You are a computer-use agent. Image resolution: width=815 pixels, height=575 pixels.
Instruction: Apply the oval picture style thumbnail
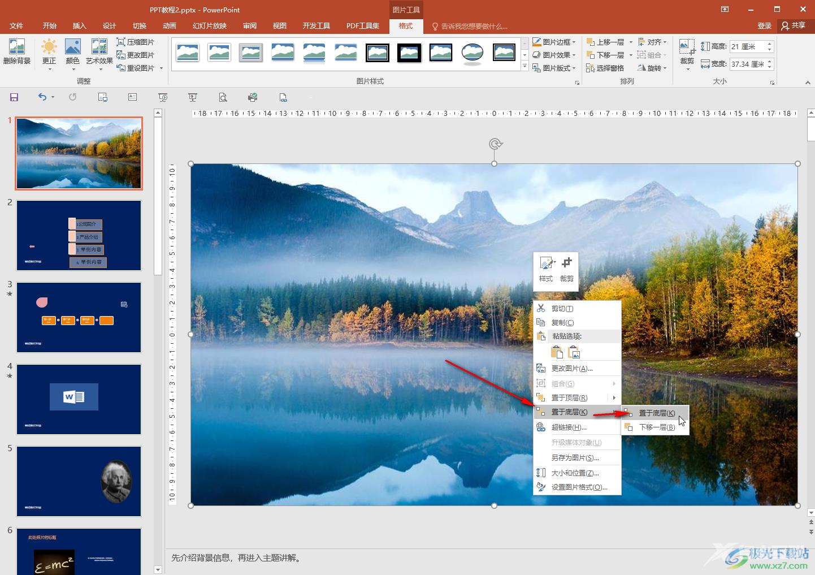pos(472,53)
